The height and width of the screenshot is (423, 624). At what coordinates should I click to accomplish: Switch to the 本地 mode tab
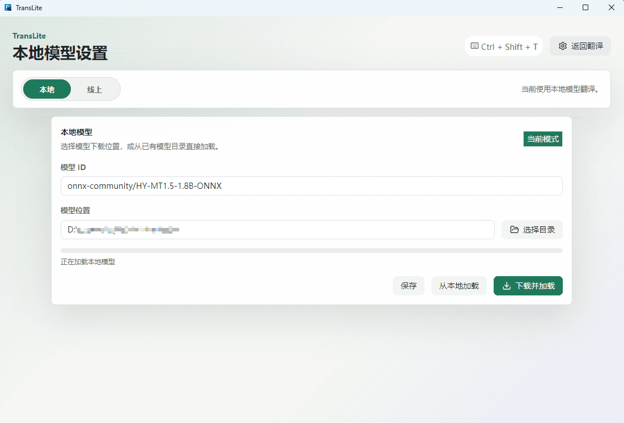pyautogui.click(x=47, y=89)
